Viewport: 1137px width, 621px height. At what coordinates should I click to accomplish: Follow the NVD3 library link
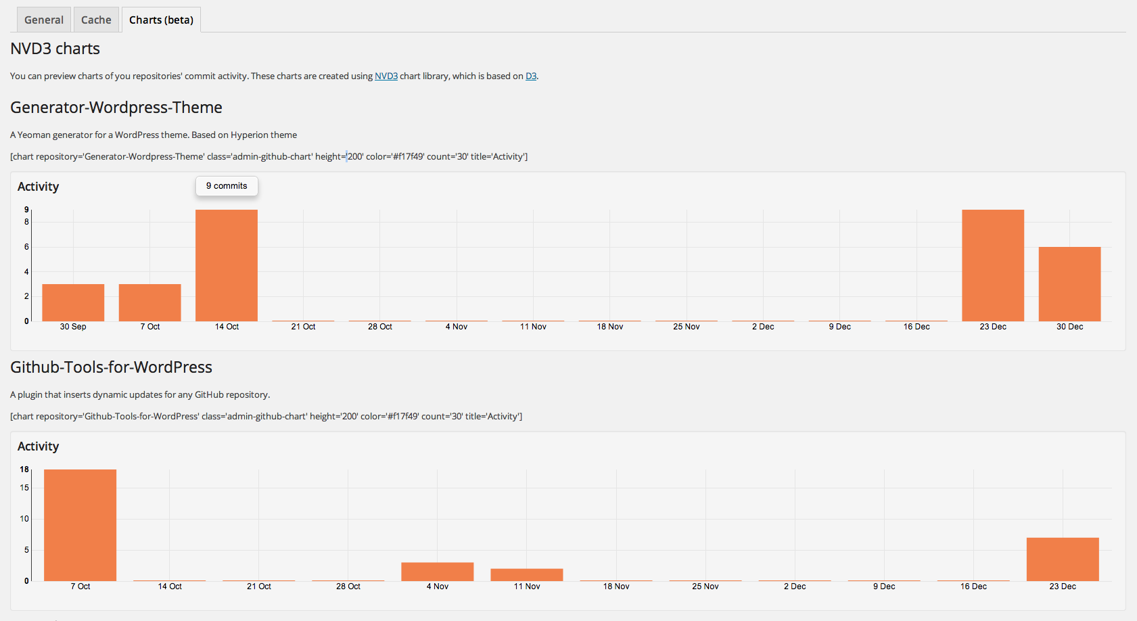pos(386,76)
